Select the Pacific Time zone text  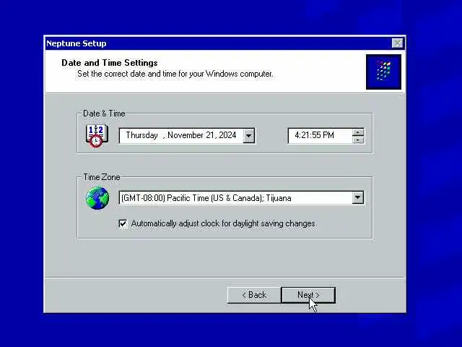click(x=206, y=198)
